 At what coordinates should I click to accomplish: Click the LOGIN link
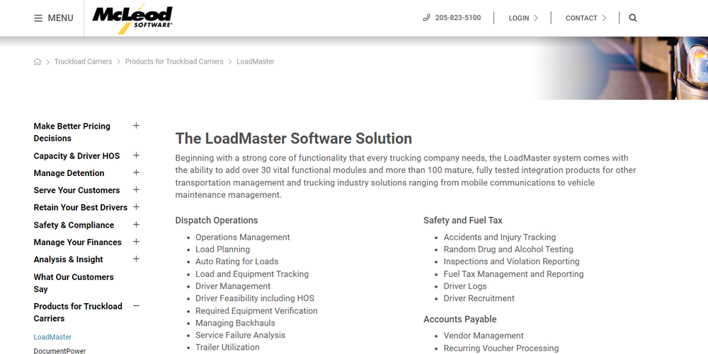519,18
